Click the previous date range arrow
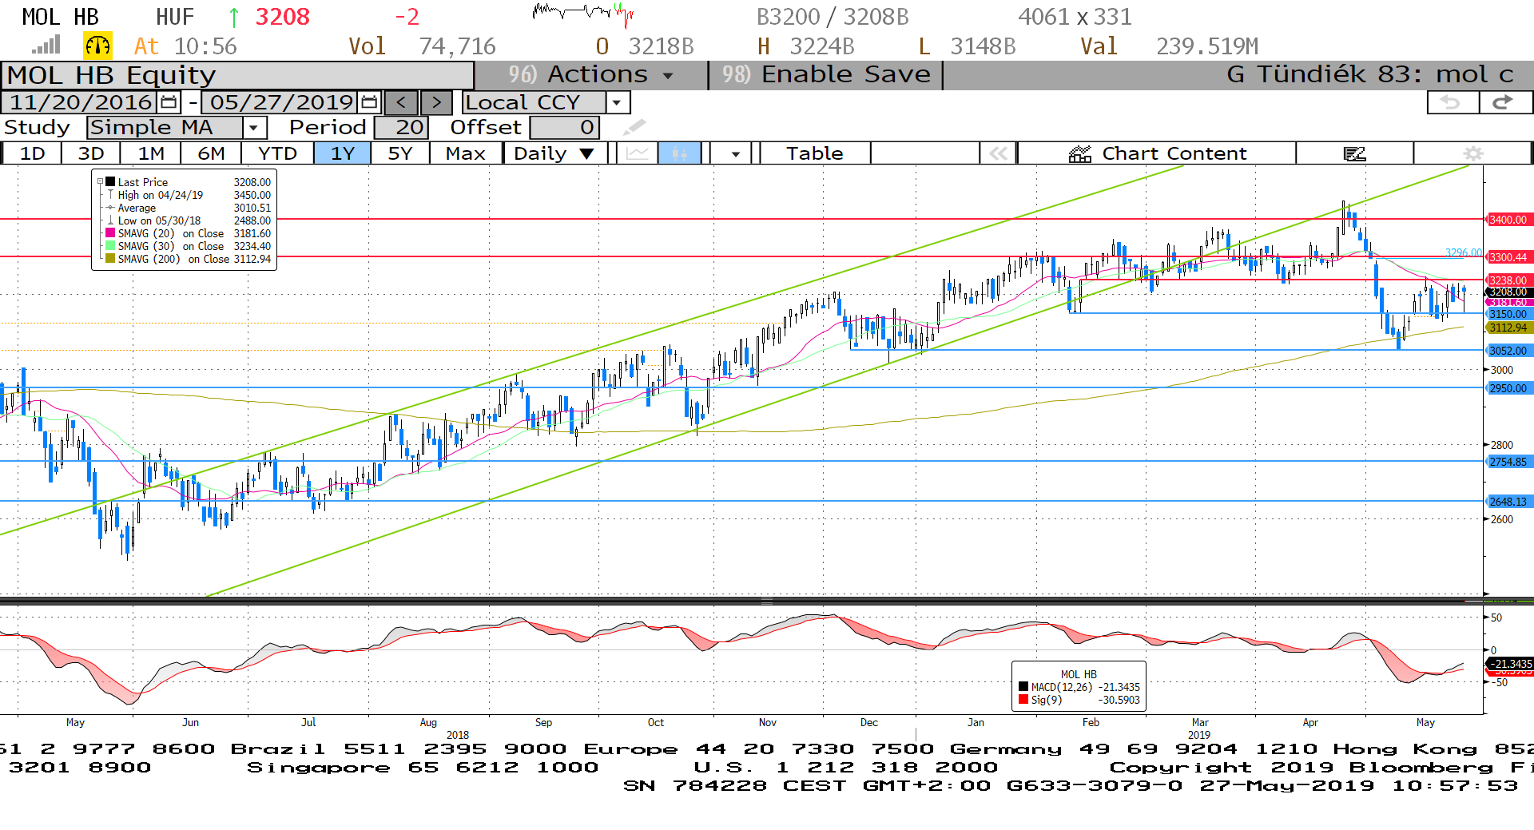Image resolution: width=1534 pixels, height=830 pixels. [401, 102]
